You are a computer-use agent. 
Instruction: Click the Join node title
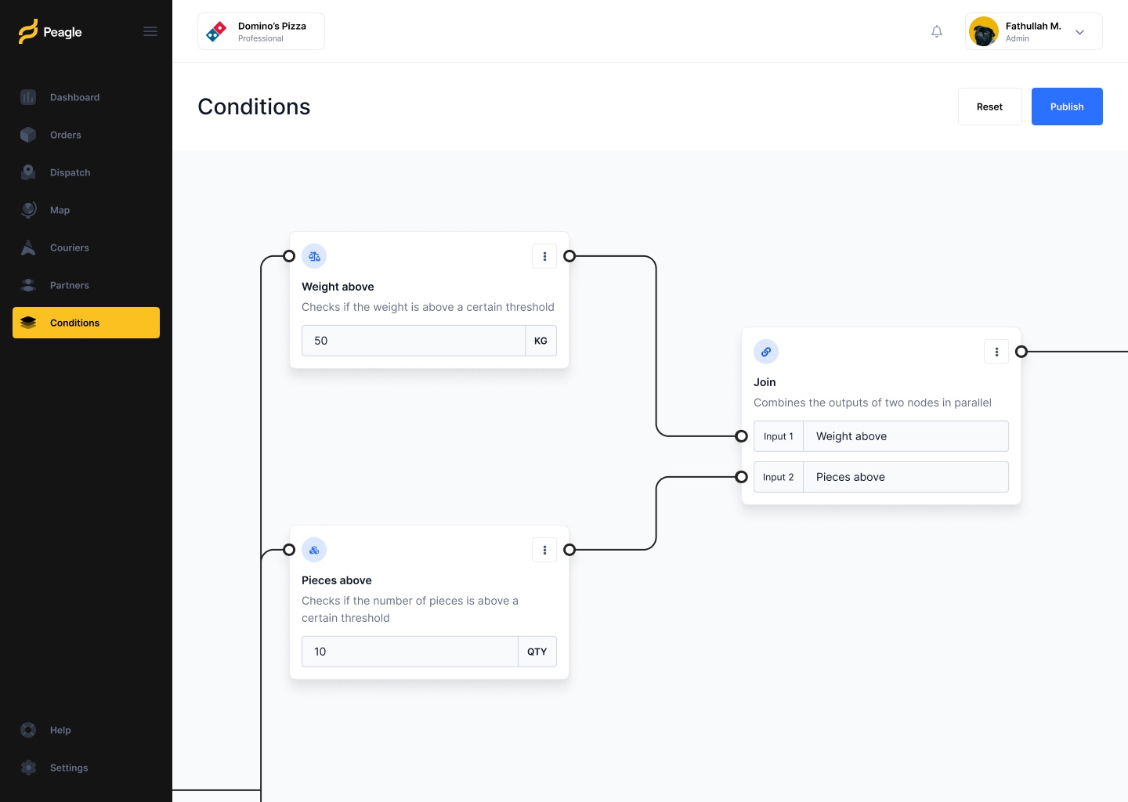click(x=765, y=382)
